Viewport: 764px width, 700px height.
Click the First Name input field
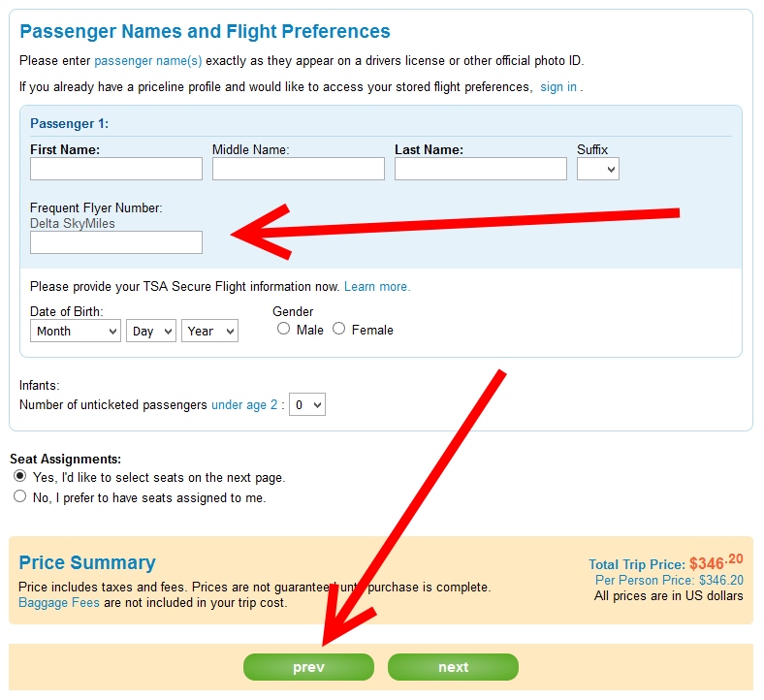click(x=116, y=169)
